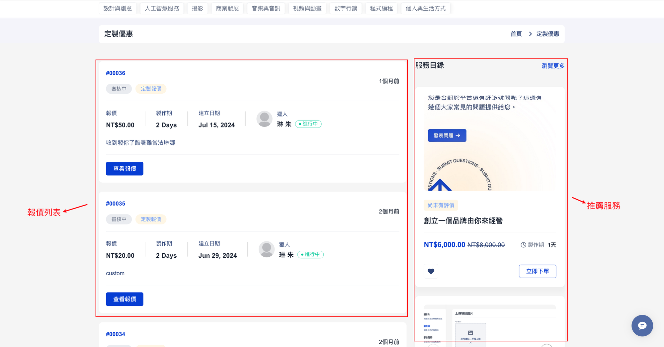Open the 瀏覽更多 link
The image size is (664, 347).
(553, 66)
